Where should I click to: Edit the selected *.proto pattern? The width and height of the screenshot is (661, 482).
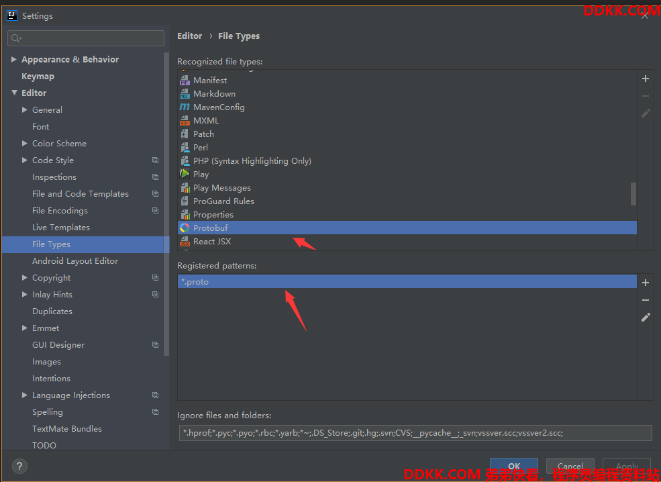pos(646,318)
